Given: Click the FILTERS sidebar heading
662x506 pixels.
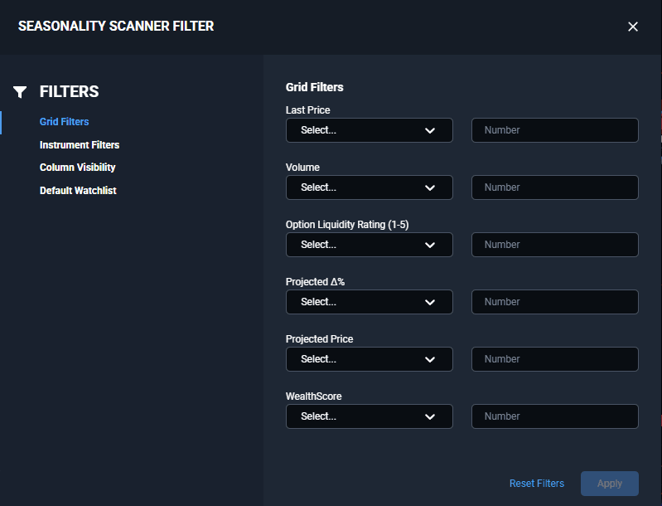Looking at the screenshot, I should coord(70,91).
